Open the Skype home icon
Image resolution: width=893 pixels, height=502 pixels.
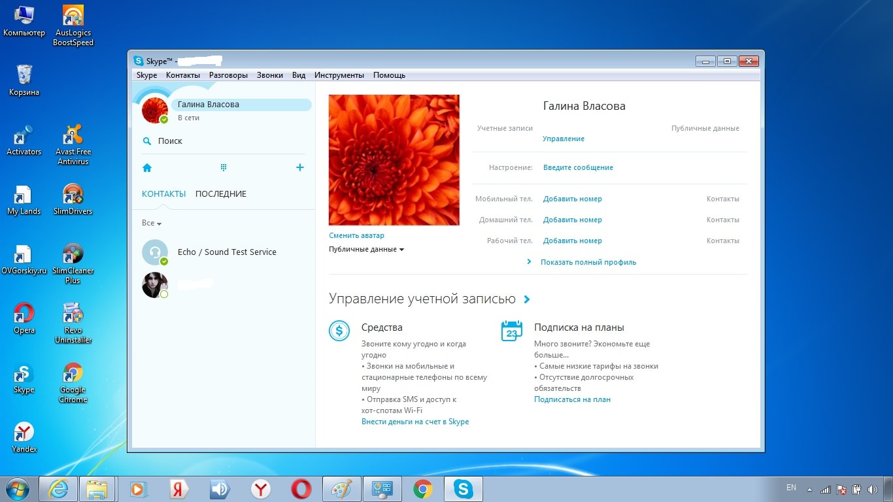coord(147,168)
